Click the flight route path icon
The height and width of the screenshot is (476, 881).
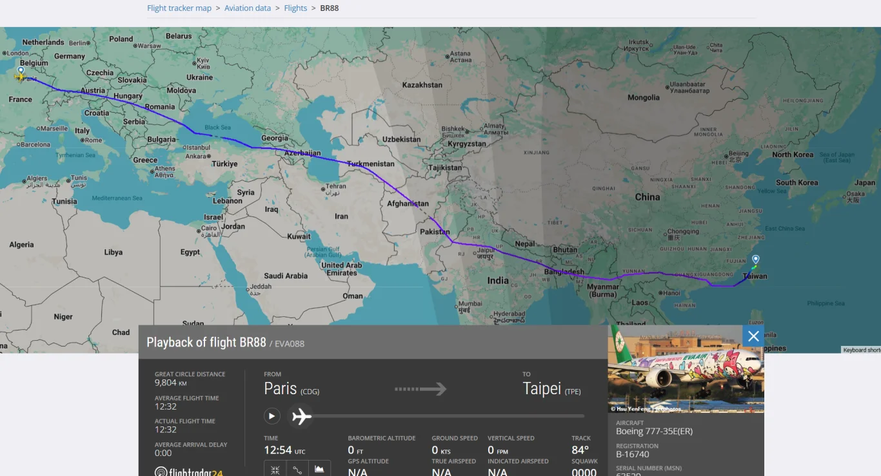point(297,470)
